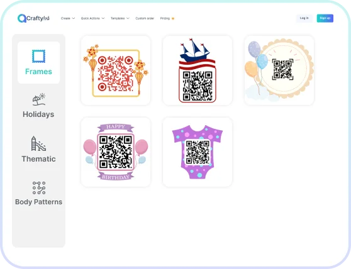Choose the Happy Birthday QR frame
This screenshot has height=269, width=351.
(x=116, y=152)
